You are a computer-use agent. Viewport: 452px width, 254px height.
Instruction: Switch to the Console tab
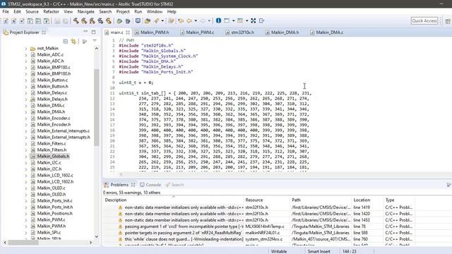[x=150, y=185]
